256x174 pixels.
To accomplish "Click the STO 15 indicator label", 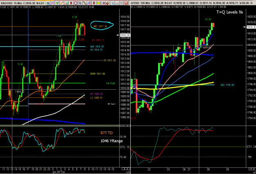I will point(125,147).
